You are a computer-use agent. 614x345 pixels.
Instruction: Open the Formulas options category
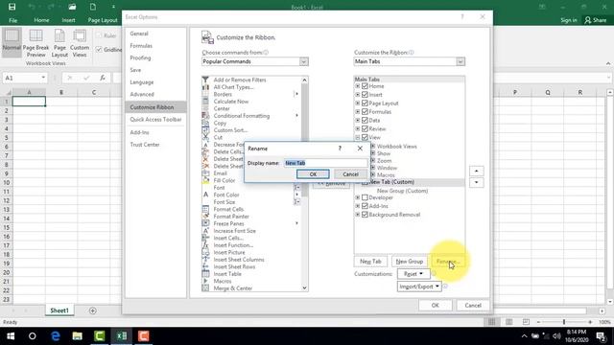click(x=141, y=46)
